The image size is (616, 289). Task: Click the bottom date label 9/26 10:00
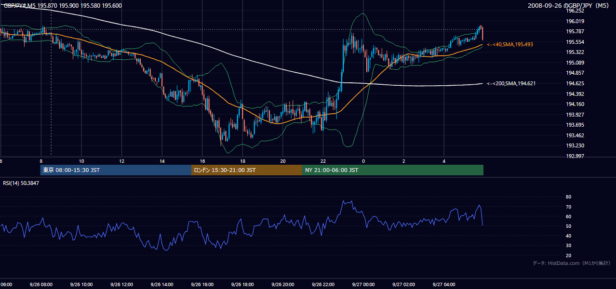click(x=81, y=284)
